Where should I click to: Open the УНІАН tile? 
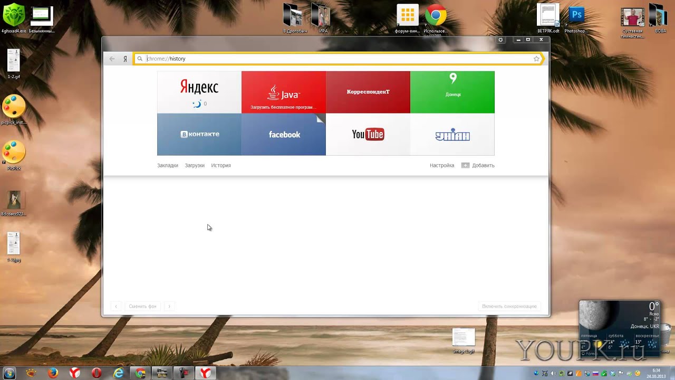pyautogui.click(x=452, y=134)
